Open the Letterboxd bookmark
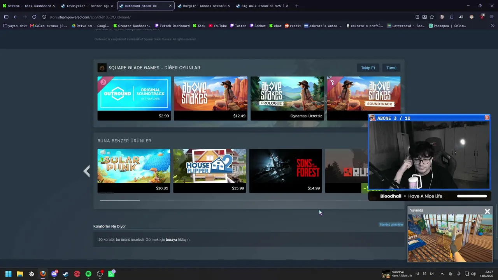This screenshot has height=280, width=498. pyautogui.click(x=406, y=26)
